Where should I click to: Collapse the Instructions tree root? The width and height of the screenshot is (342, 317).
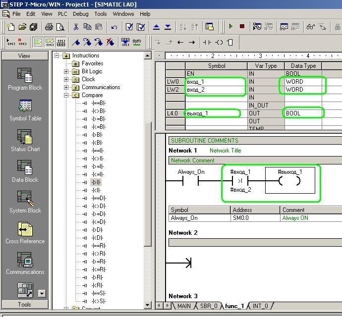click(x=57, y=56)
